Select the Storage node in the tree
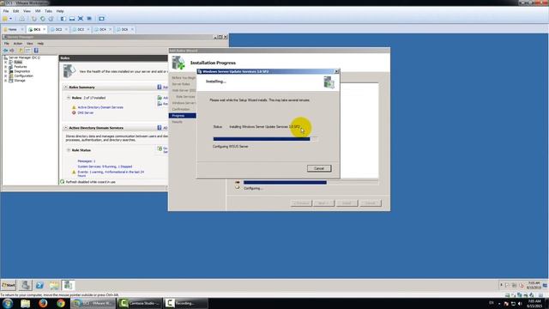The image size is (549, 309). pos(20,80)
